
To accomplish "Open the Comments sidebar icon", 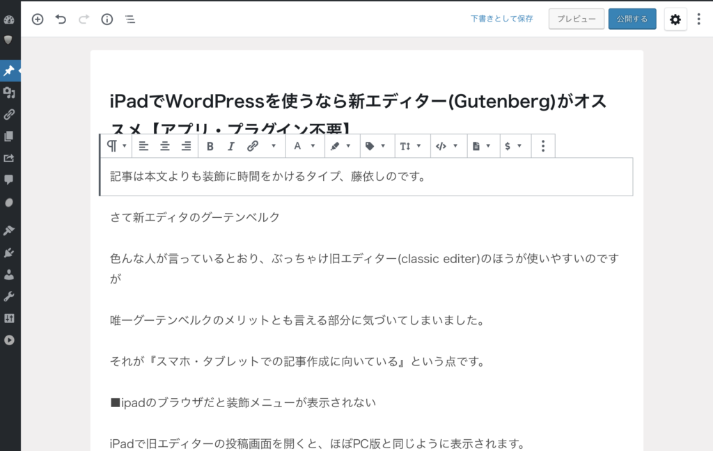I will [8, 180].
